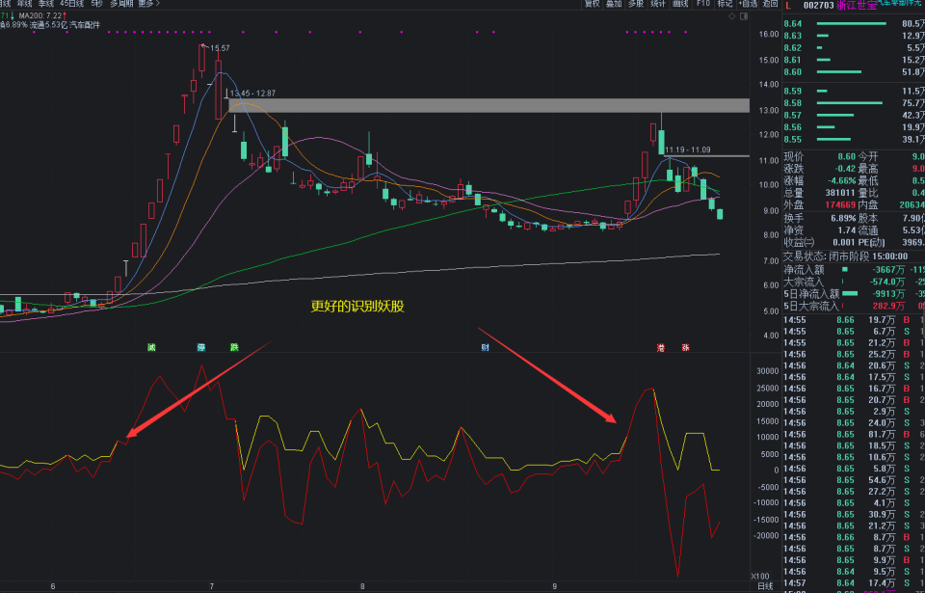Image resolution: width=925 pixels, height=593 pixels.
Task: Click the 涨幅 -4.66% value
Action: click(x=840, y=180)
